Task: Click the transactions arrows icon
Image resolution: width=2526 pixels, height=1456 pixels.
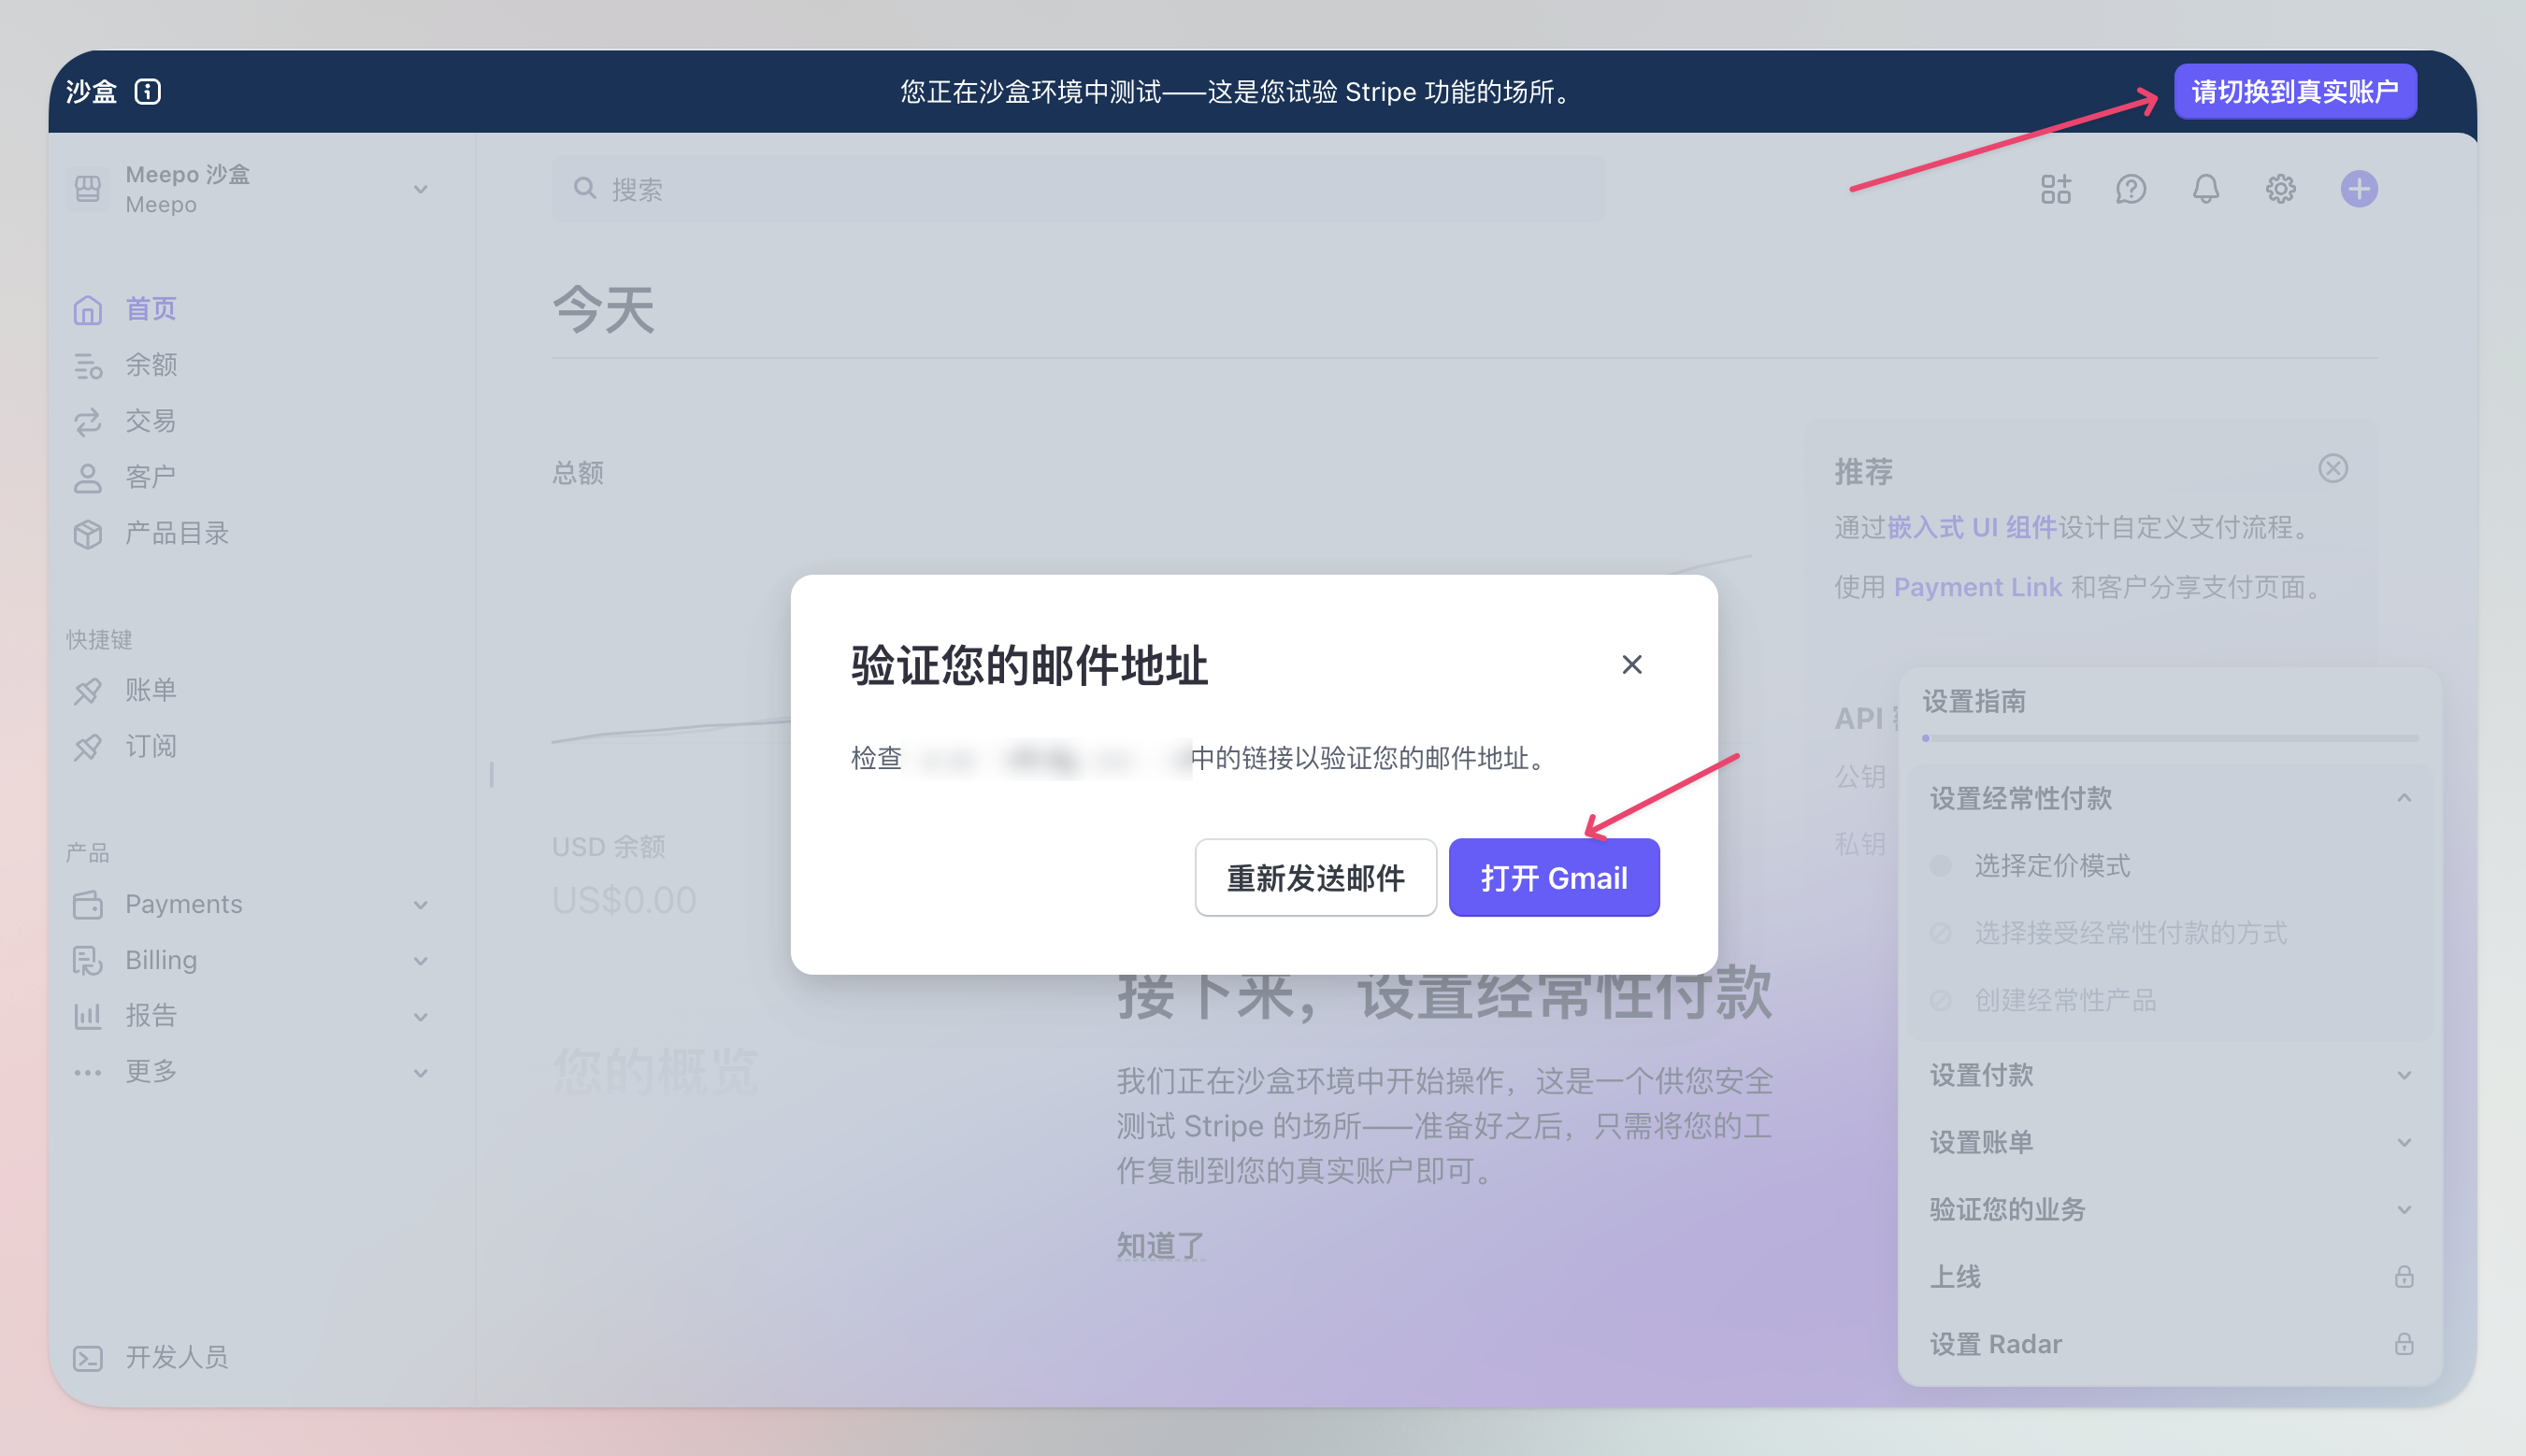Action: click(x=88, y=422)
